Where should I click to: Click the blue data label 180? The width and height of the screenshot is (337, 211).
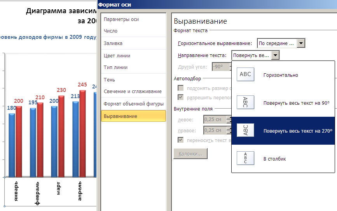(x=11, y=108)
